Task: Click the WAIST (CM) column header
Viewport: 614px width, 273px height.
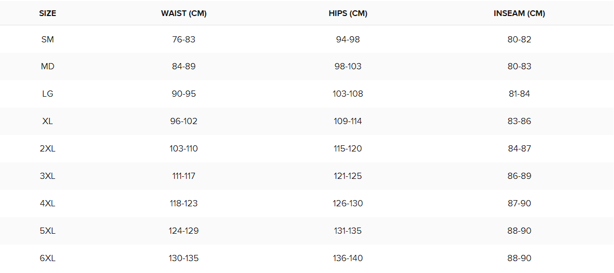Action: (183, 13)
